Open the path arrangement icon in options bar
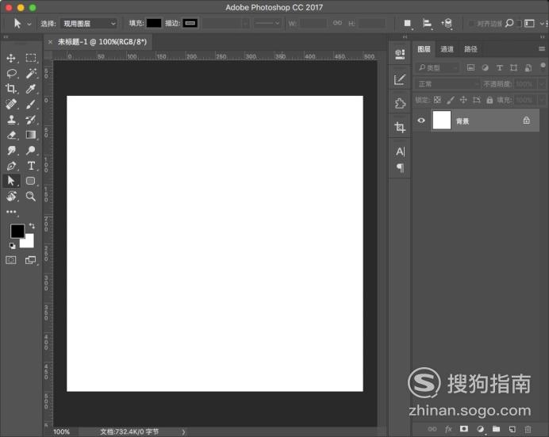The image size is (549, 437). 447,23
